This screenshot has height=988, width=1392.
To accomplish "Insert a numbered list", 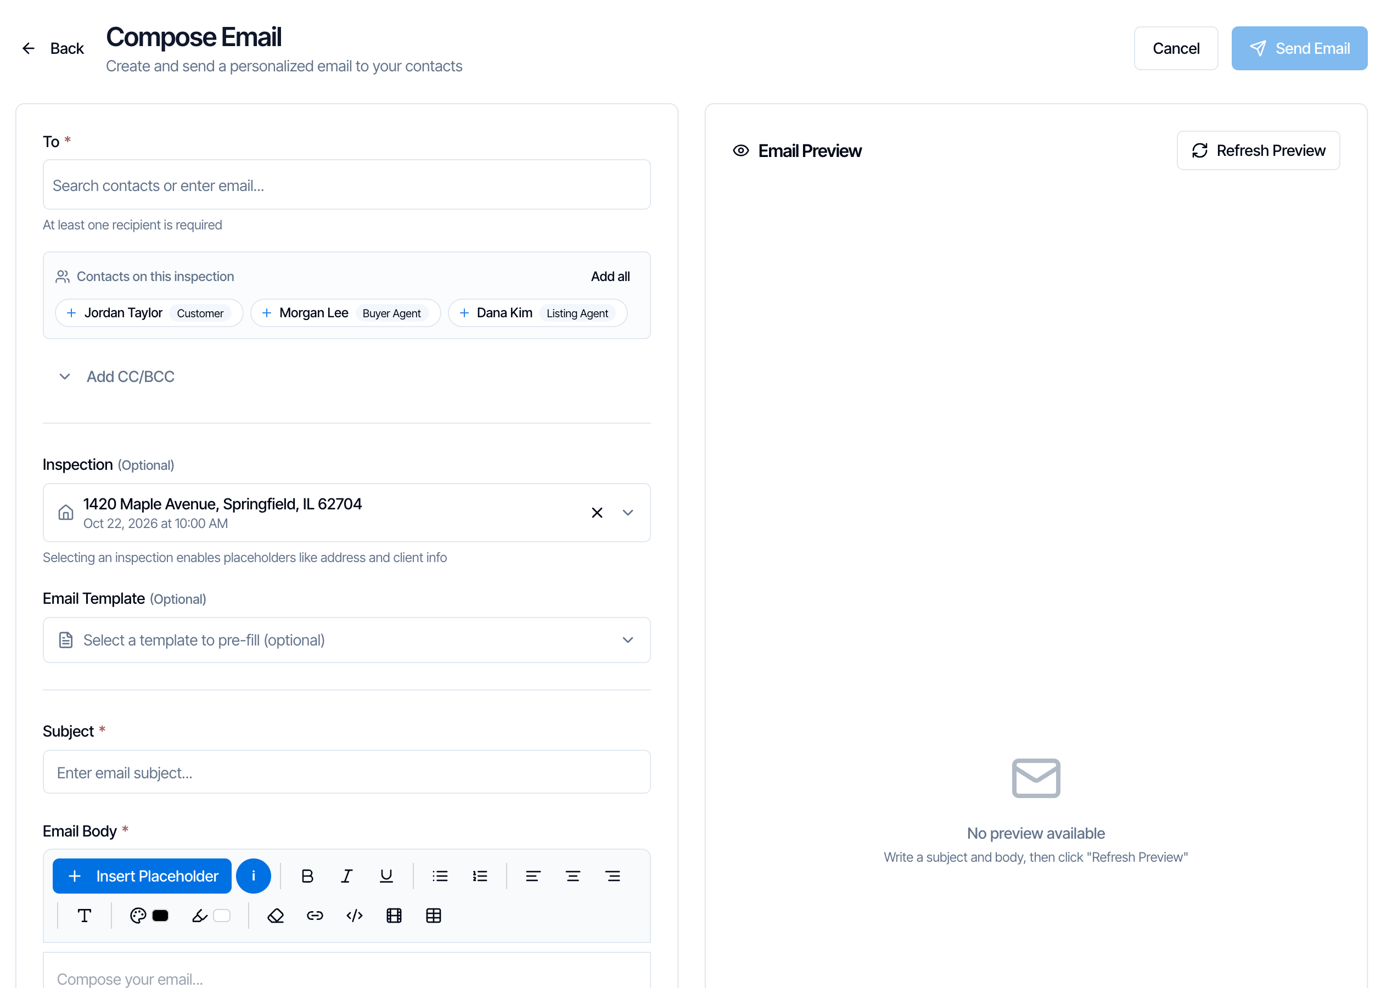I will point(480,876).
